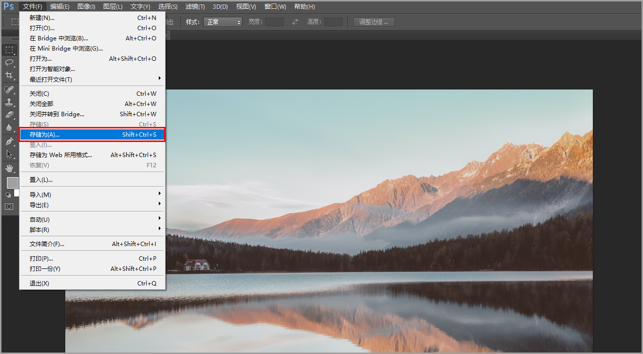Image resolution: width=643 pixels, height=354 pixels.
Task: Click the foreground color swatch
Action: point(12,183)
